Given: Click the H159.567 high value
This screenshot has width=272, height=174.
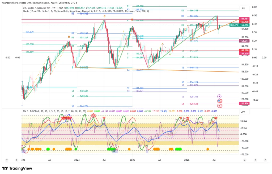Looking at the screenshot, I should pyautogui.click(x=80, y=8).
